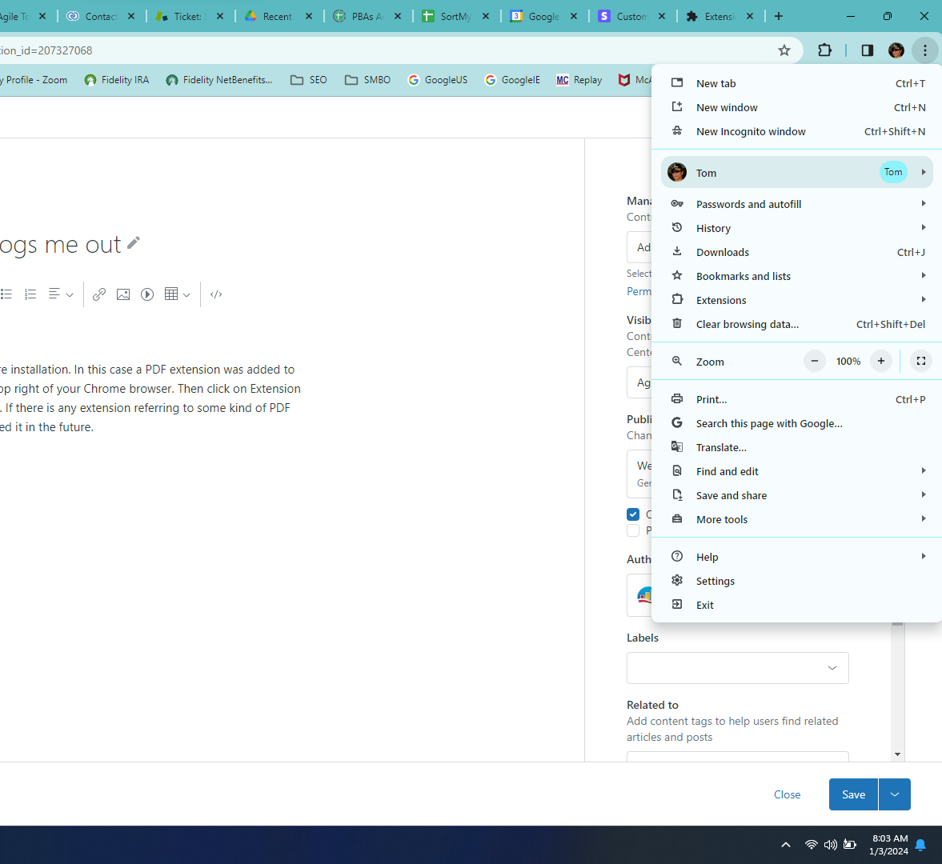Increase zoom with the plus button
Image resolution: width=942 pixels, height=864 pixels.
pyautogui.click(x=880, y=361)
